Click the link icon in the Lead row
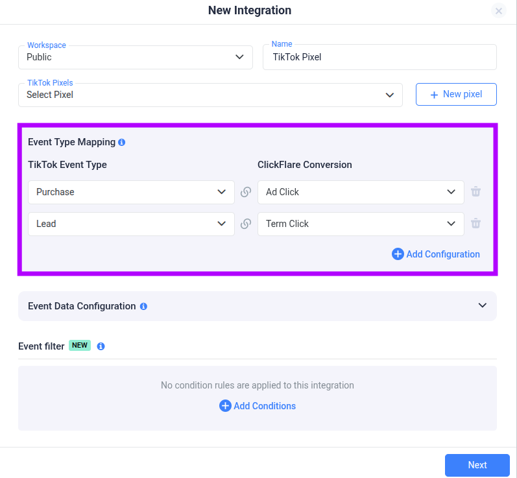This screenshot has height=478, width=517. click(246, 224)
